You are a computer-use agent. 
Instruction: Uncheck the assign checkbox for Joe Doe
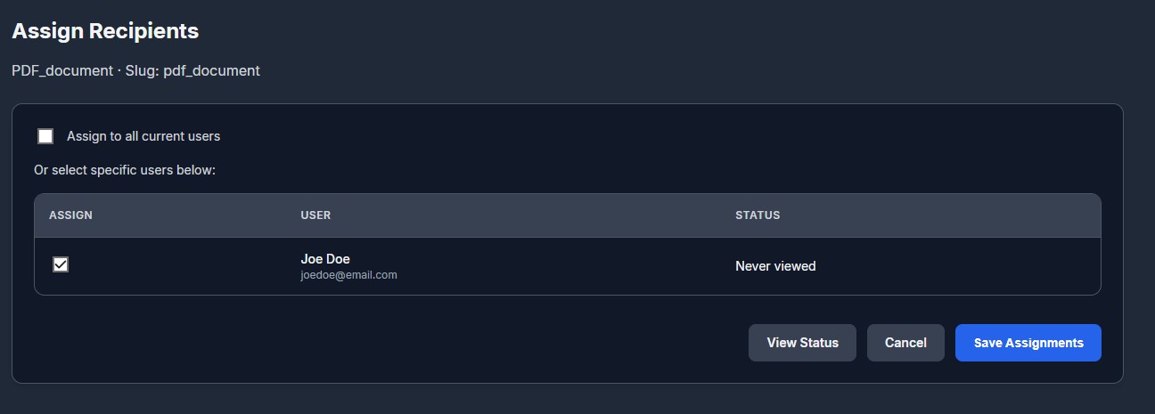(x=61, y=264)
